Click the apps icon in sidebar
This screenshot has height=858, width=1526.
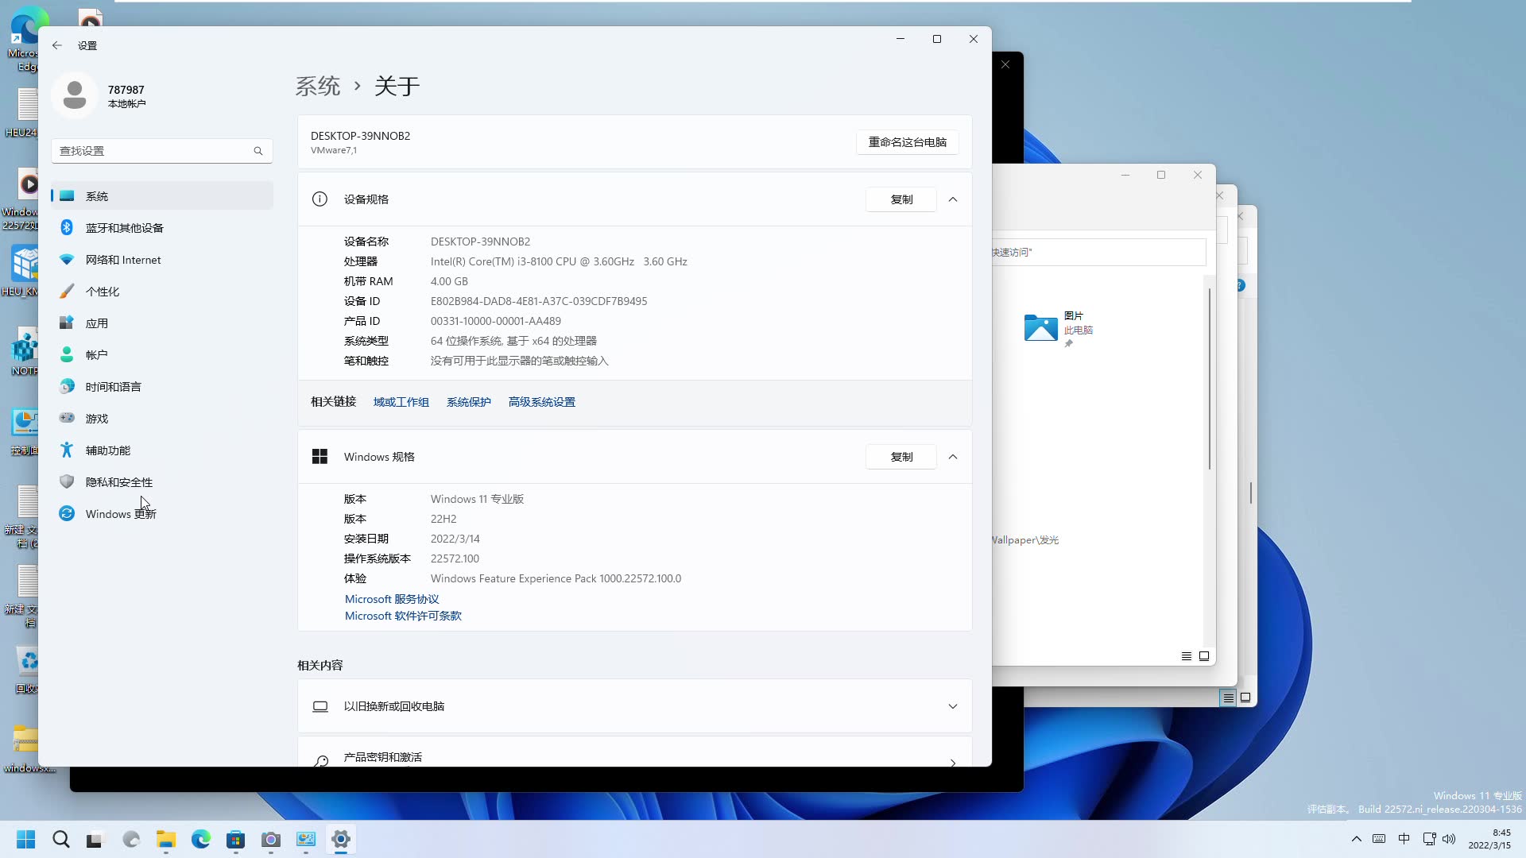click(x=67, y=323)
